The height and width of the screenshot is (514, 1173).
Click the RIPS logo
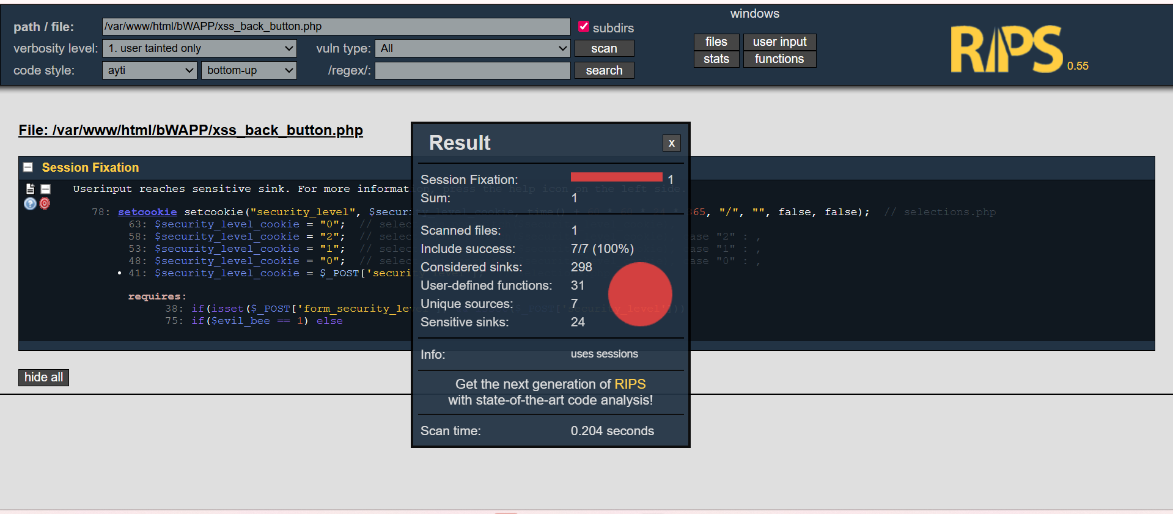point(1006,50)
